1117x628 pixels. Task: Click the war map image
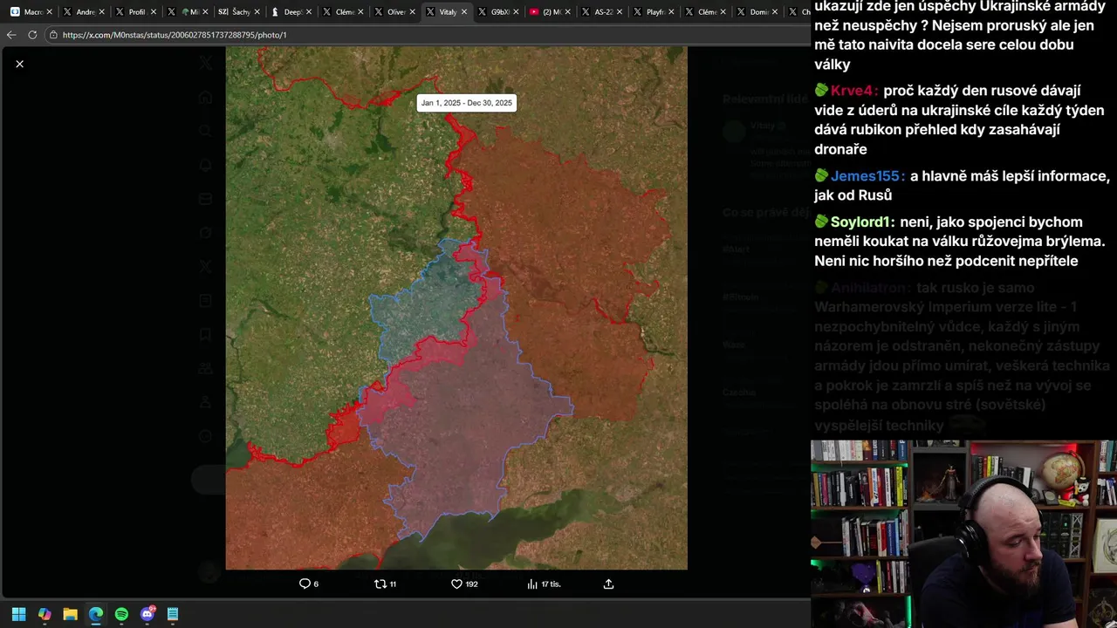456,308
